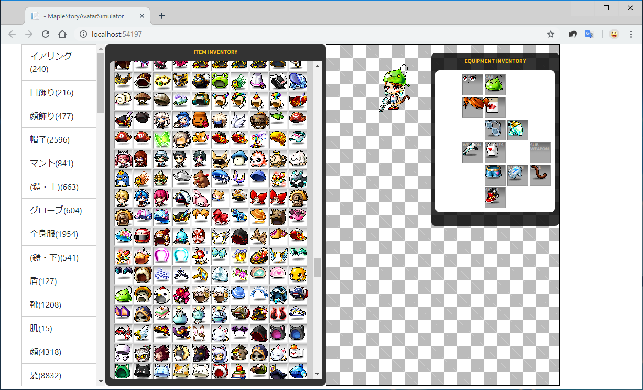This screenshot has width=643, height=390.
Task: Reload the page in the browser
Action: click(x=46, y=34)
